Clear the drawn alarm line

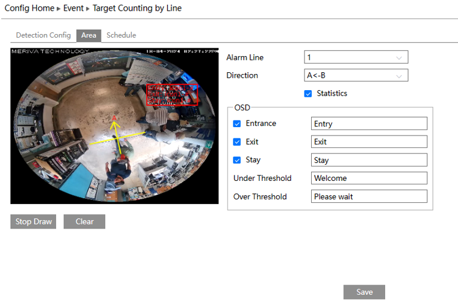(84, 221)
